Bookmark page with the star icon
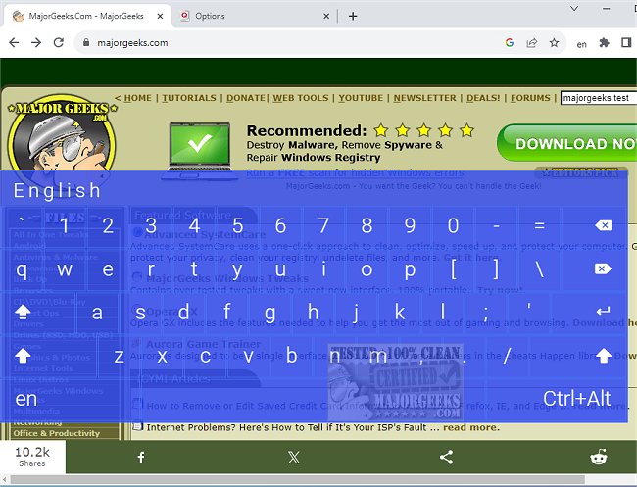This screenshot has height=487, width=637. (554, 42)
